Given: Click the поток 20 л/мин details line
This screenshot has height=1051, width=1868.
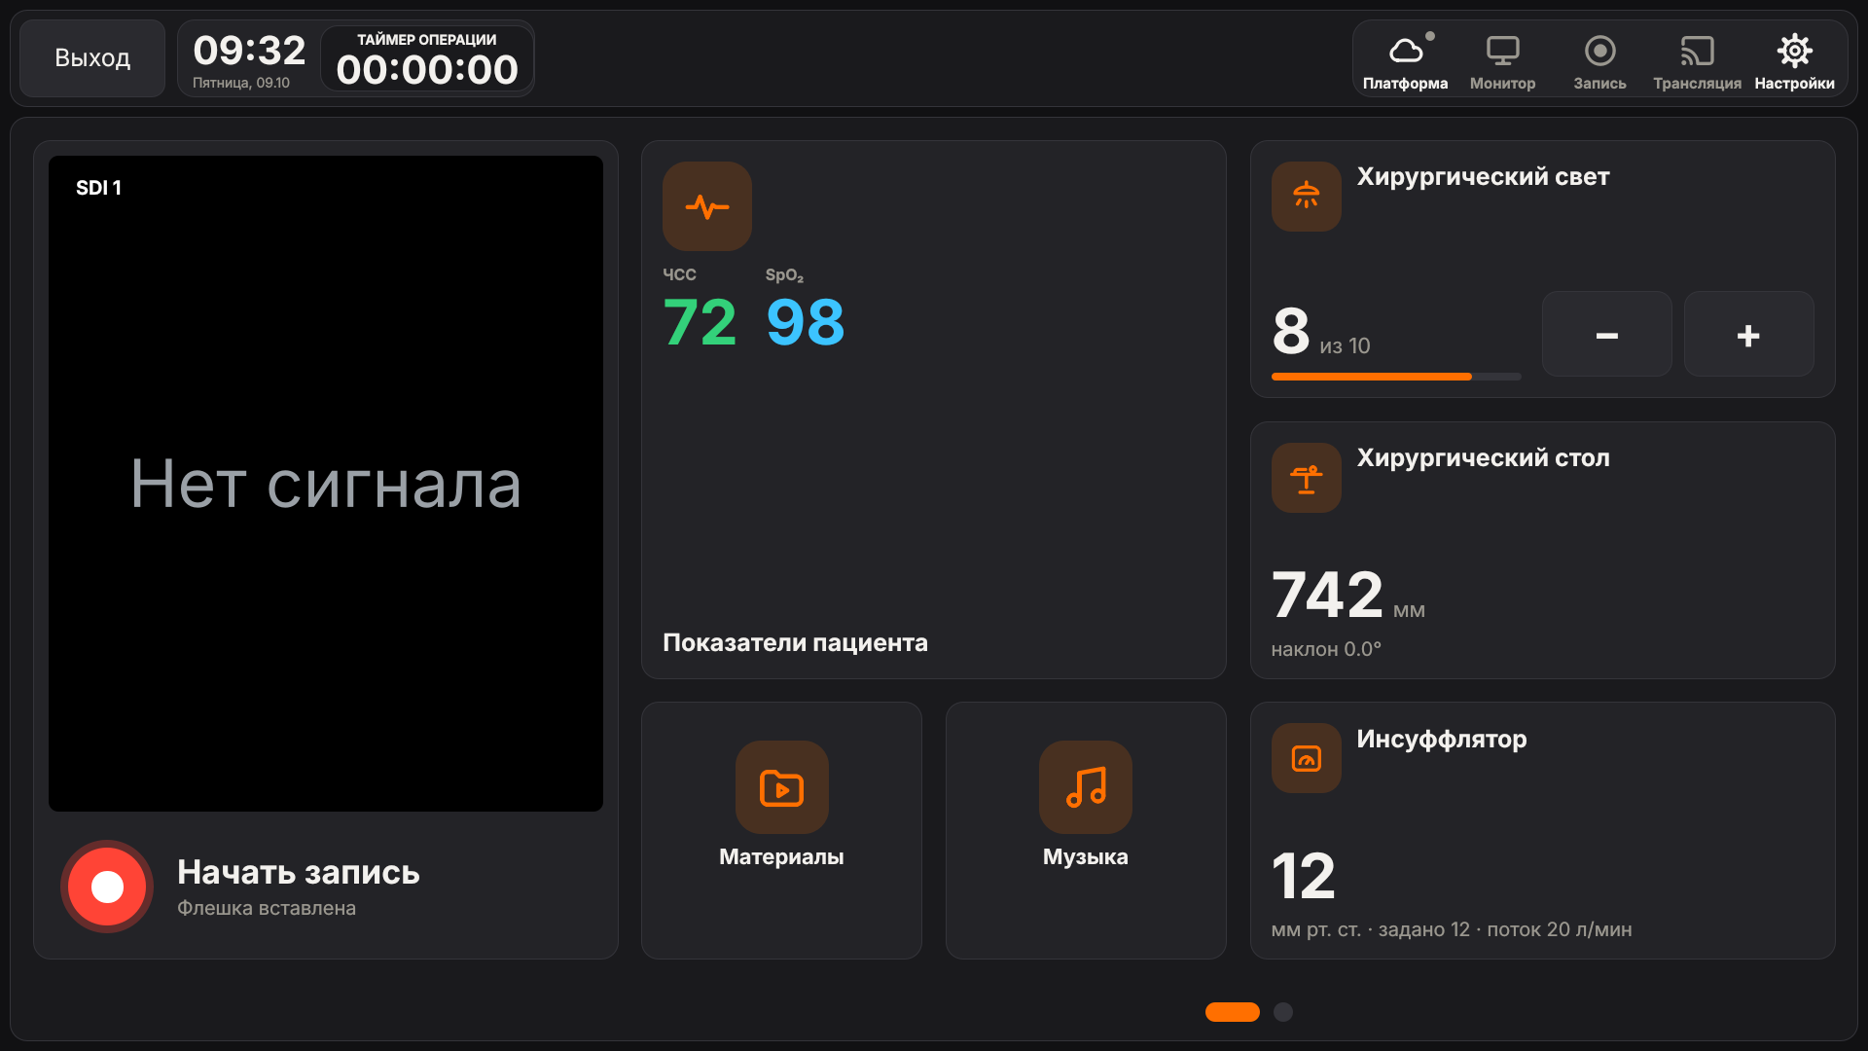Looking at the screenshot, I should click(1452, 929).
